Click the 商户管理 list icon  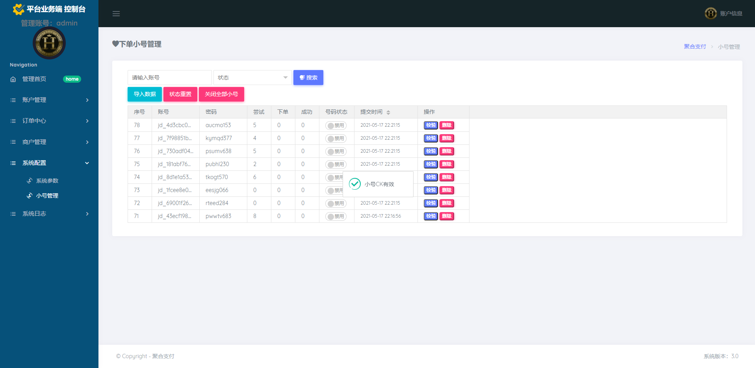click(x=13, y=142)
